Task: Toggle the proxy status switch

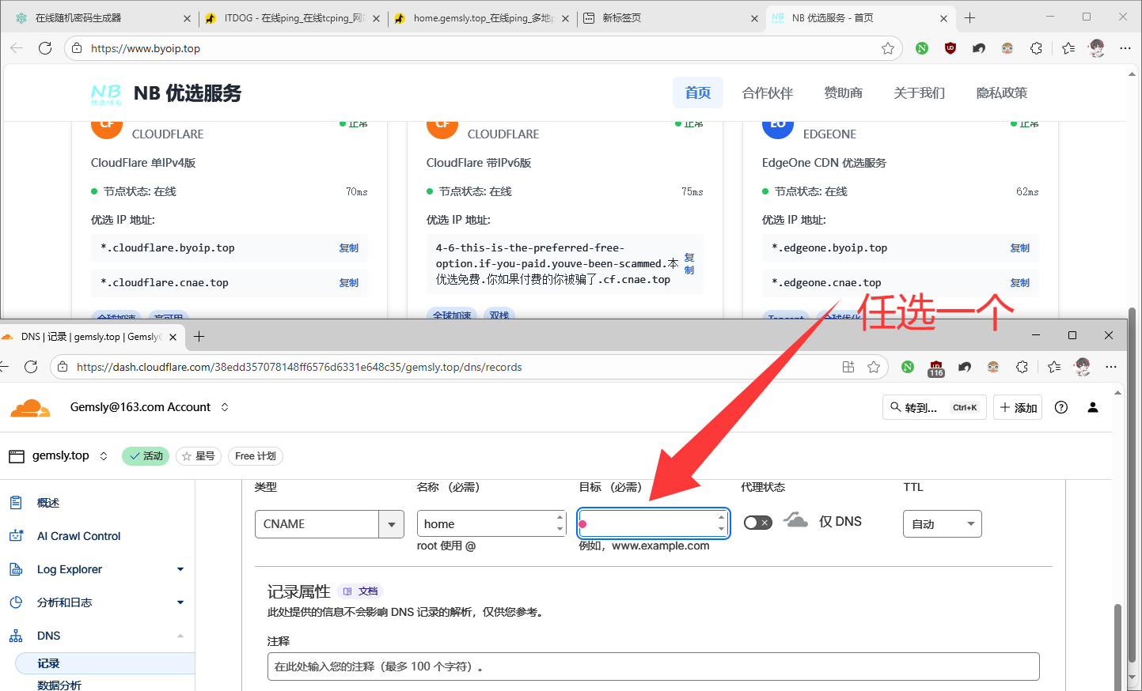Action: pos(757,523)
